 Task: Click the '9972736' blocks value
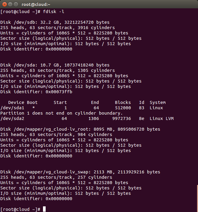(122, 118)
